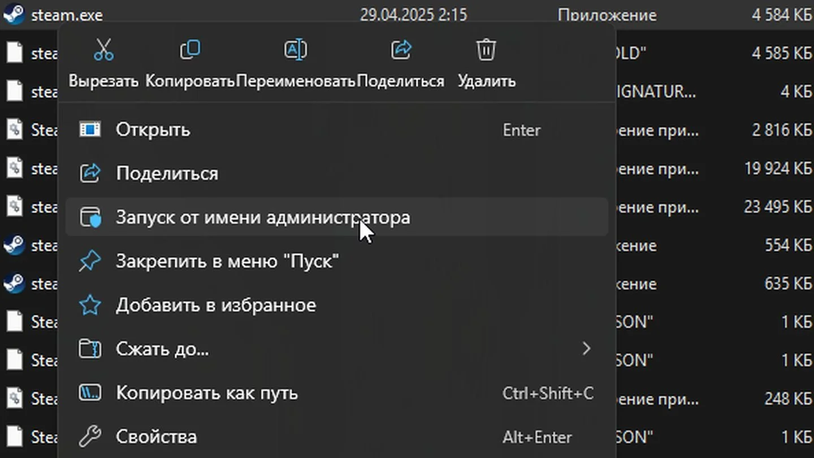
Task: Click the size value 23 495 КБ
Action: (x=778, y=207)
